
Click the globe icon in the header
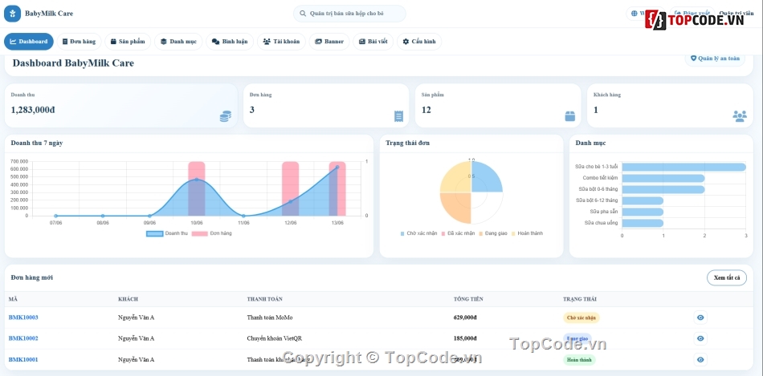click(x=634, y=14)
